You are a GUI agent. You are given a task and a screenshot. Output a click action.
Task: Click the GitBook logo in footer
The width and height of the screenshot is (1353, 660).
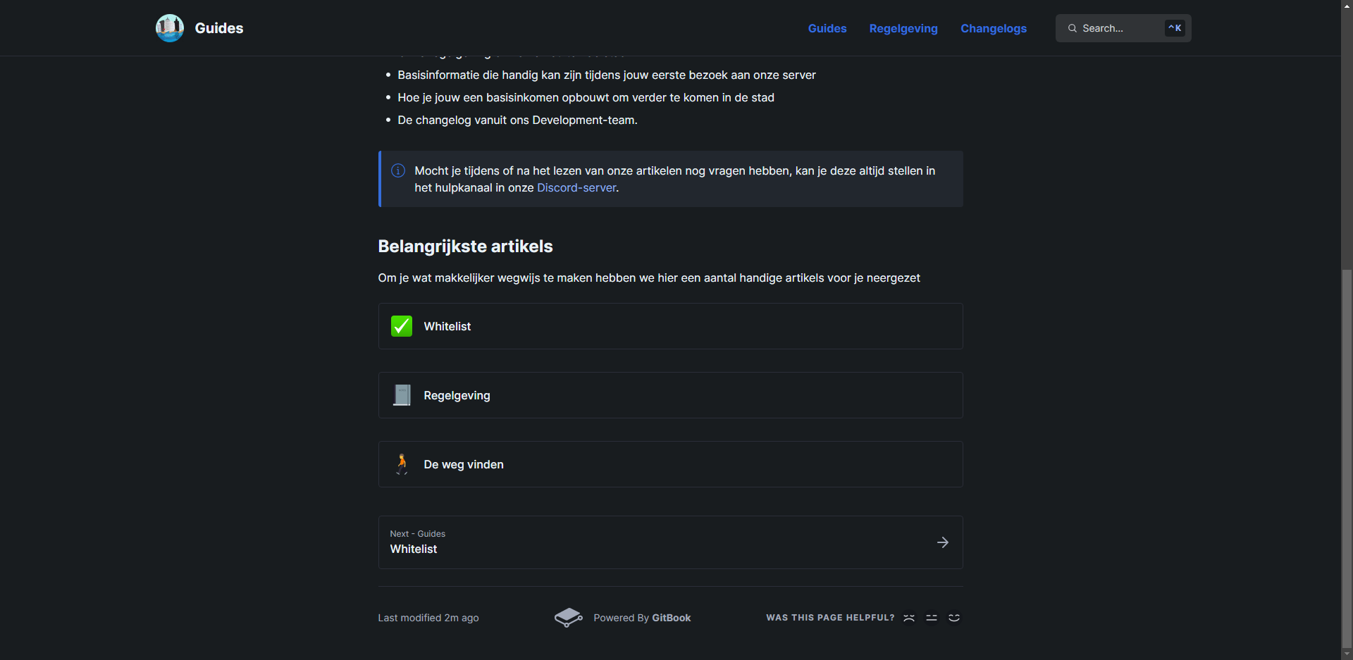click(568, 618)
